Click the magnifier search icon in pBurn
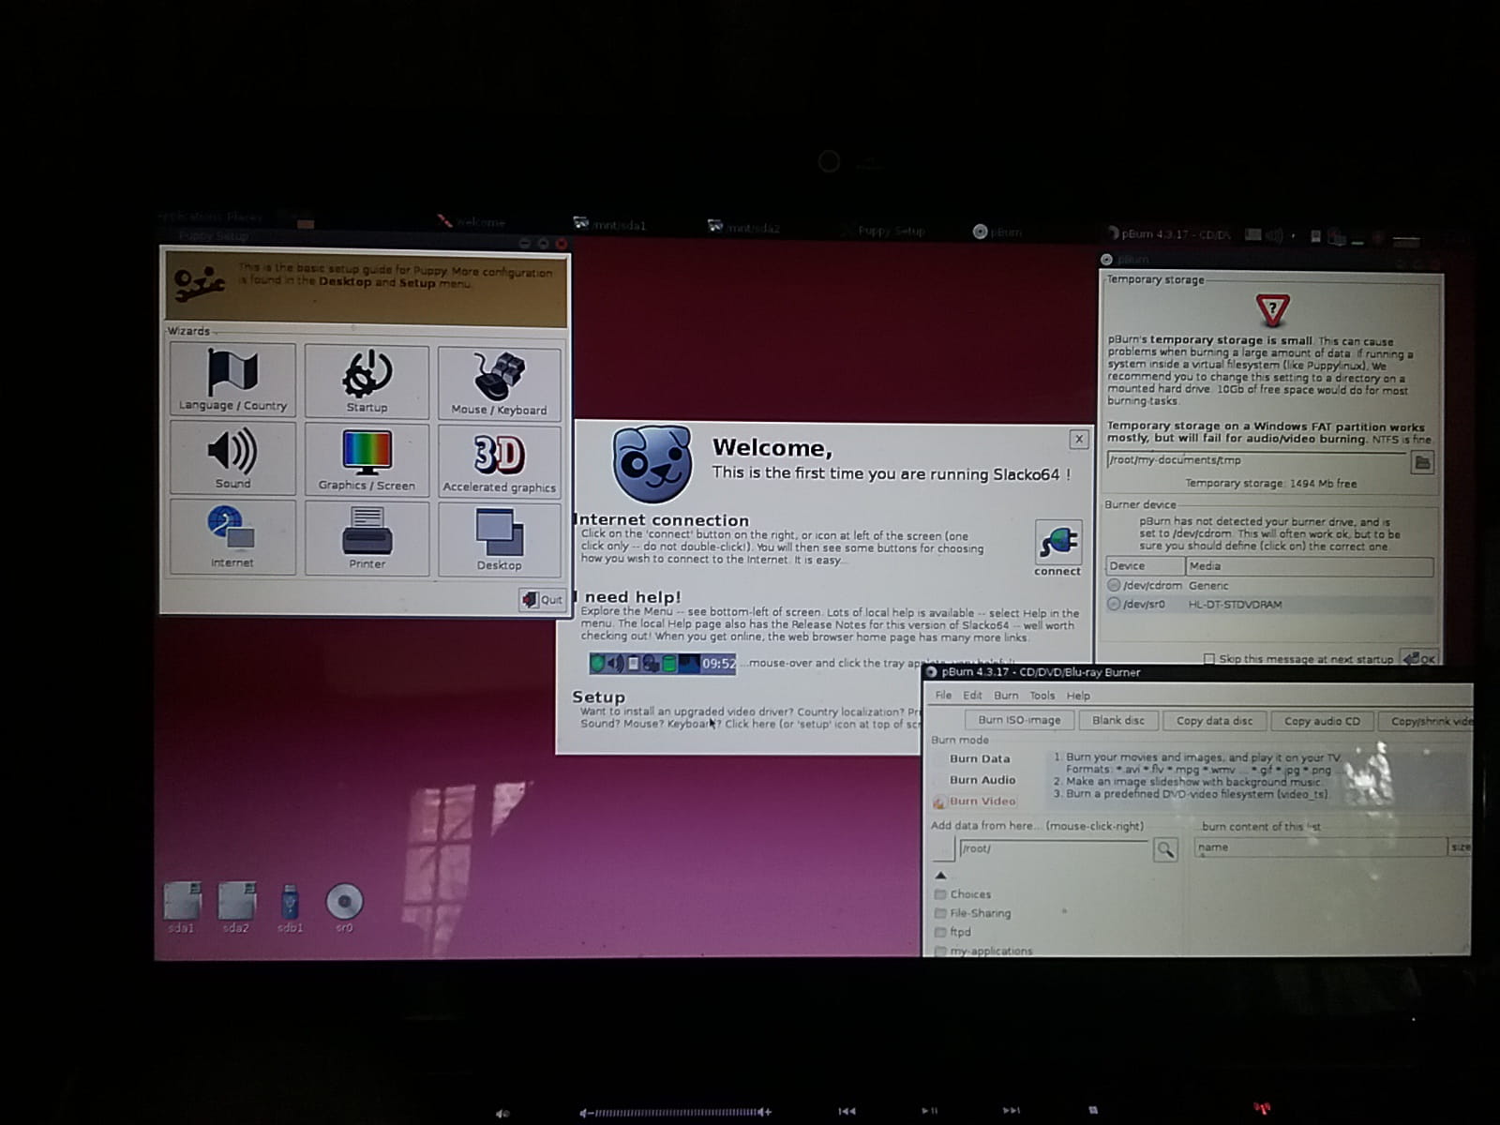This screenshot has width=1500, height=1125. [1165, 849]
